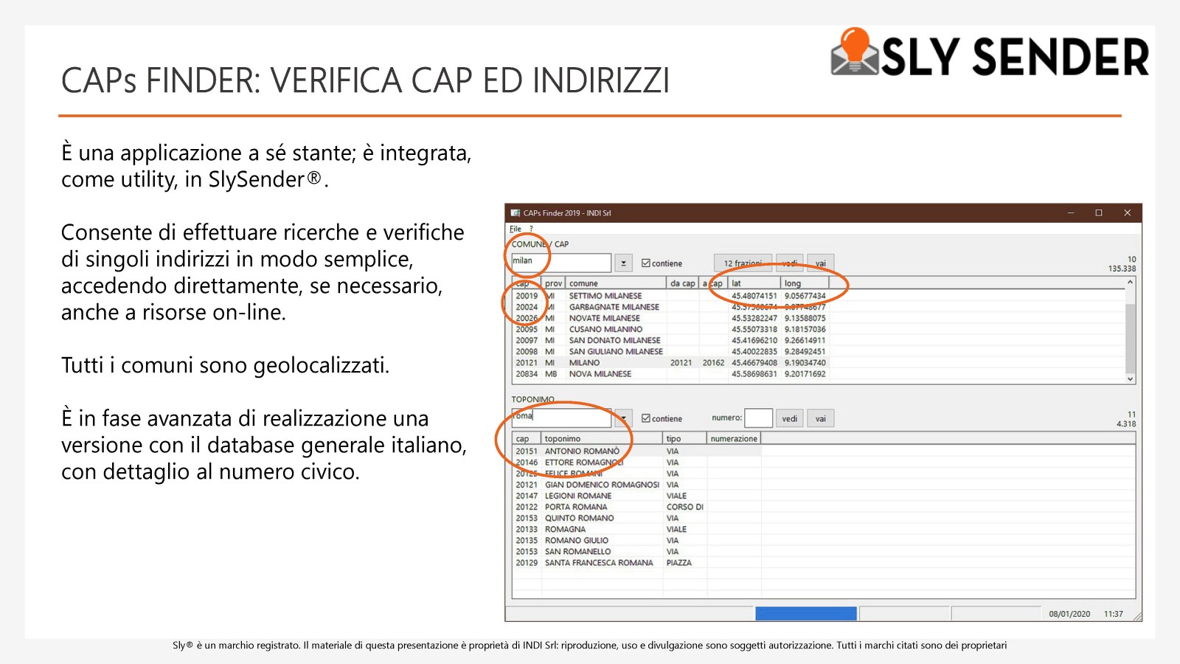Screen dimensions: 1180x664
Task: Click into the numero input field
Action: [758, 418]
